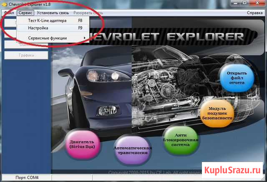This screenshot has width=267, height=182.
Task: Click the Chevrolet Explorer title bar icon
Action: coord(4,5)
